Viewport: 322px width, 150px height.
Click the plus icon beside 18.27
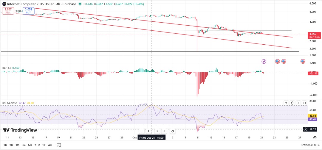(x=305, y=129)
